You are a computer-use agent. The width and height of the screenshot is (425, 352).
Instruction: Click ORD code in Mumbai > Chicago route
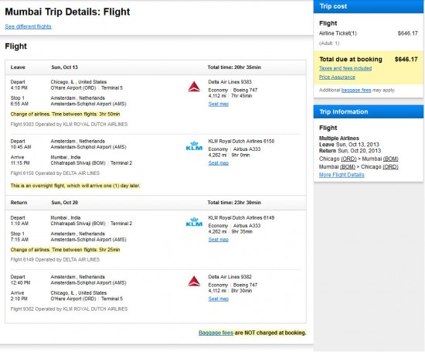pyautogui.click(x=390, y=166)
